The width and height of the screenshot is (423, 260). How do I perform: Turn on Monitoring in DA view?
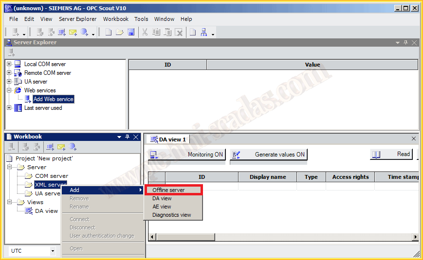click(187, 155)
